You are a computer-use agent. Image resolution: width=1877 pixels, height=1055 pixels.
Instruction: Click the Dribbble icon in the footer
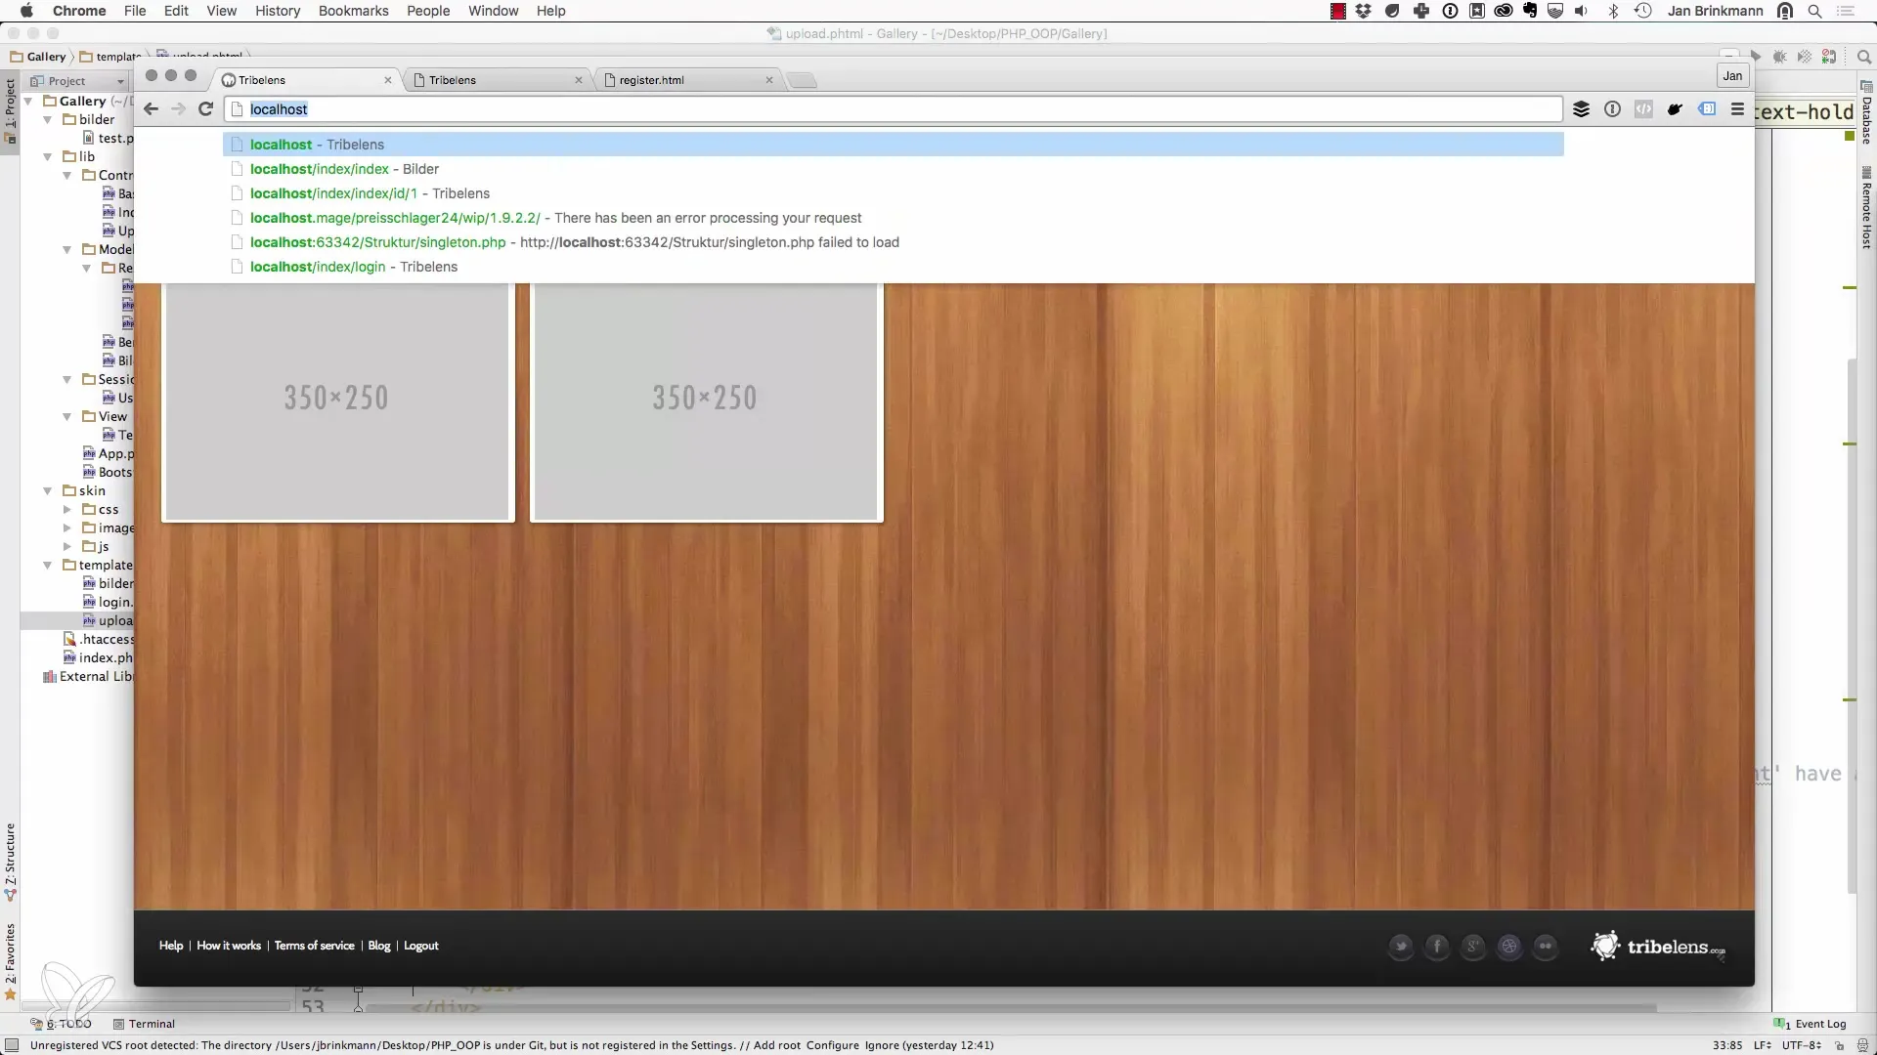point(1509,947)
